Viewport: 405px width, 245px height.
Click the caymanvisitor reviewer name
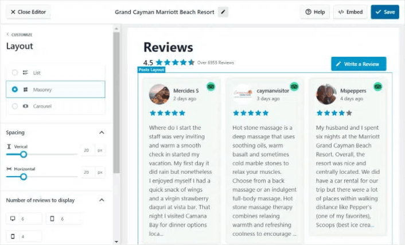click(272, 91)
